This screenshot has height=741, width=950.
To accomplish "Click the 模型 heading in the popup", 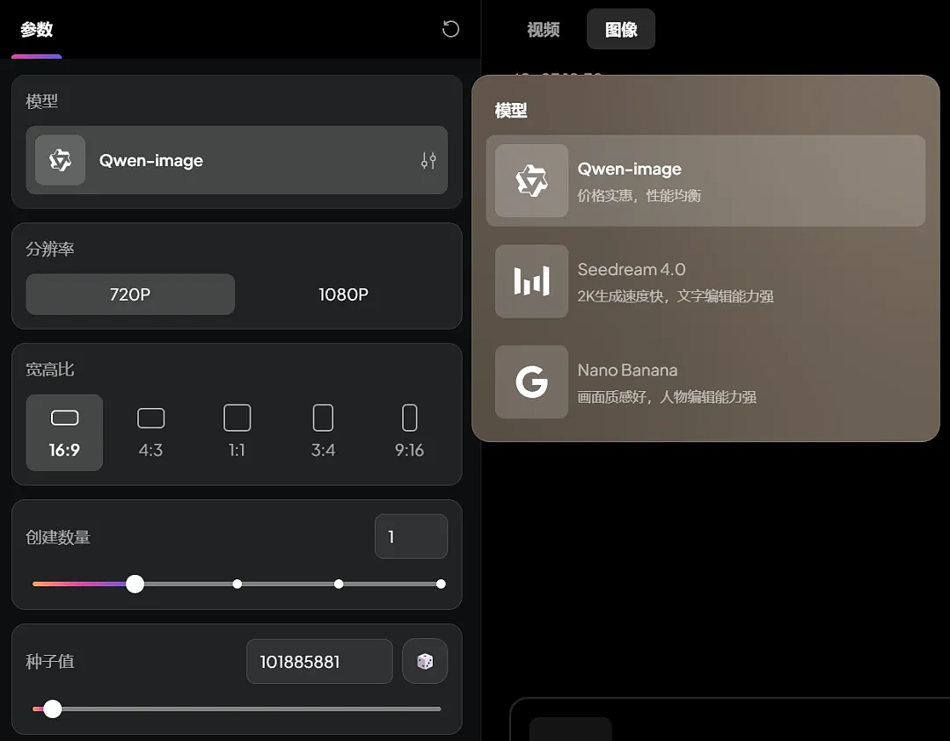I will tap(511, 110).
